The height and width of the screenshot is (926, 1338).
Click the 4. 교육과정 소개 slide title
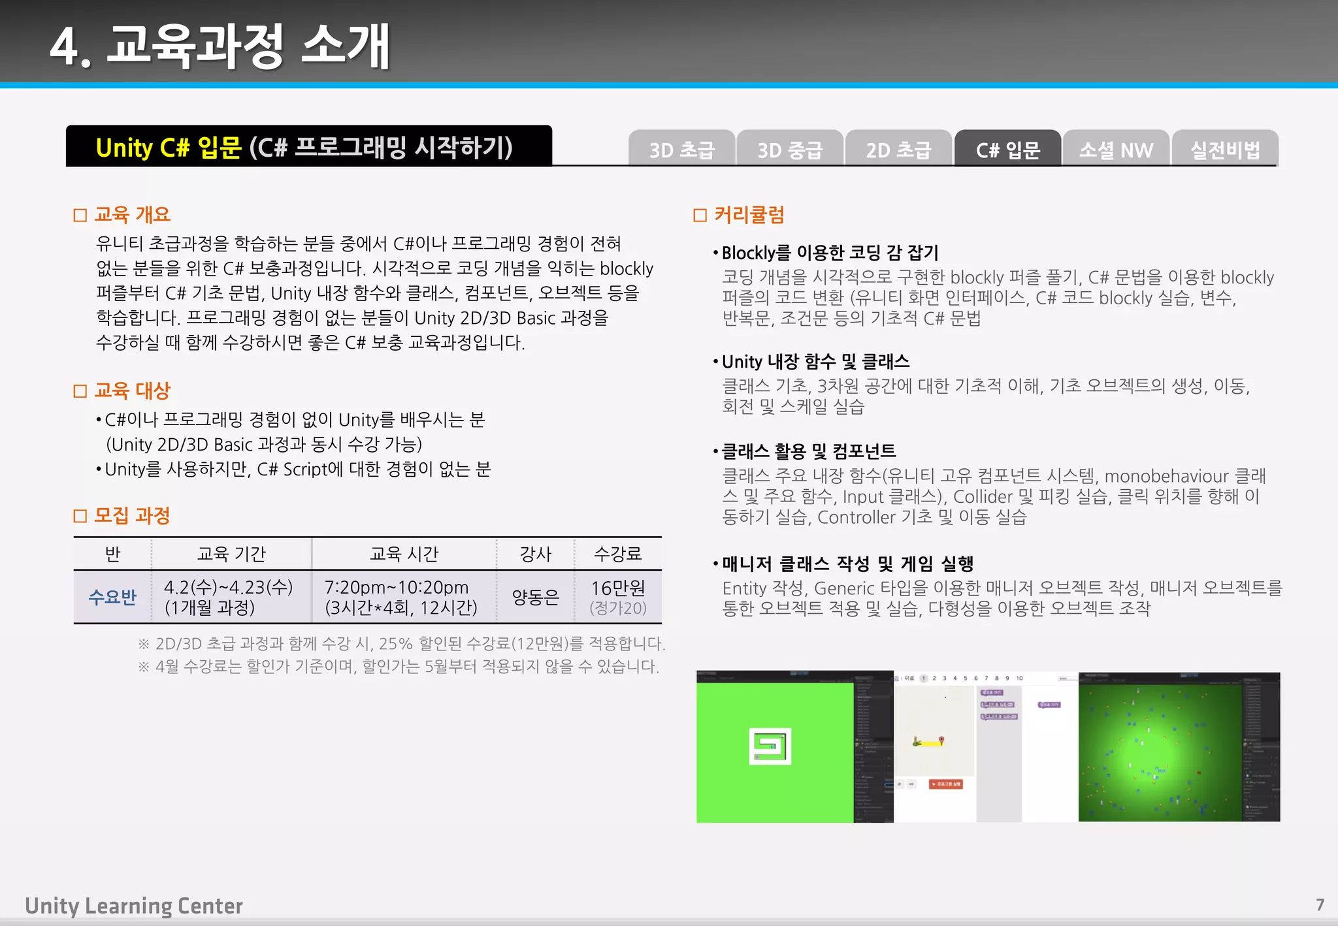click(220, 46)
